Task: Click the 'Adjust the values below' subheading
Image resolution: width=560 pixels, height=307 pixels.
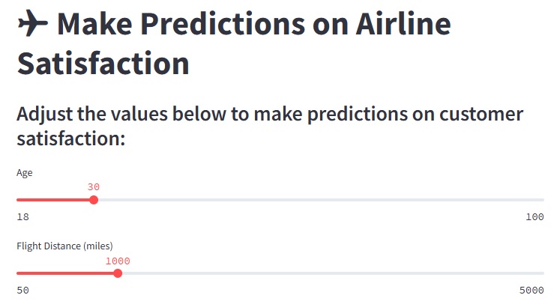Action: tap(270, 127)
